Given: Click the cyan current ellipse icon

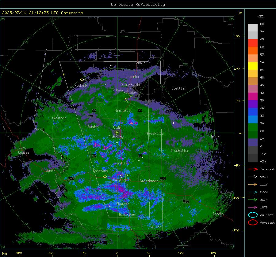Looking at the screenshot, I should (253, 215).
